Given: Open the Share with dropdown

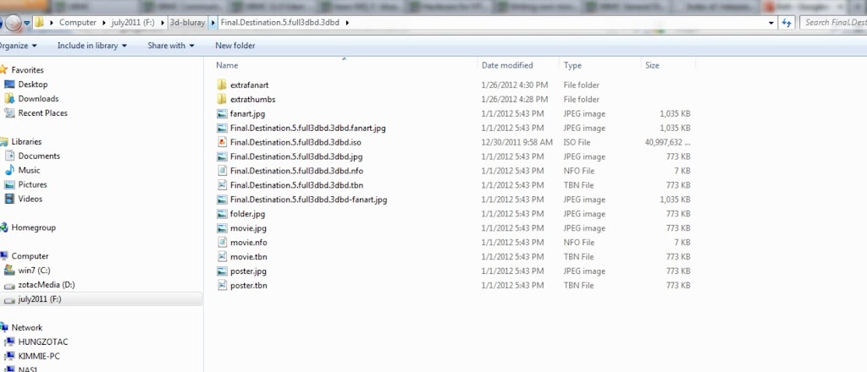Looking at the screenshot, I should pyautogui.click(x=171, y=46).
